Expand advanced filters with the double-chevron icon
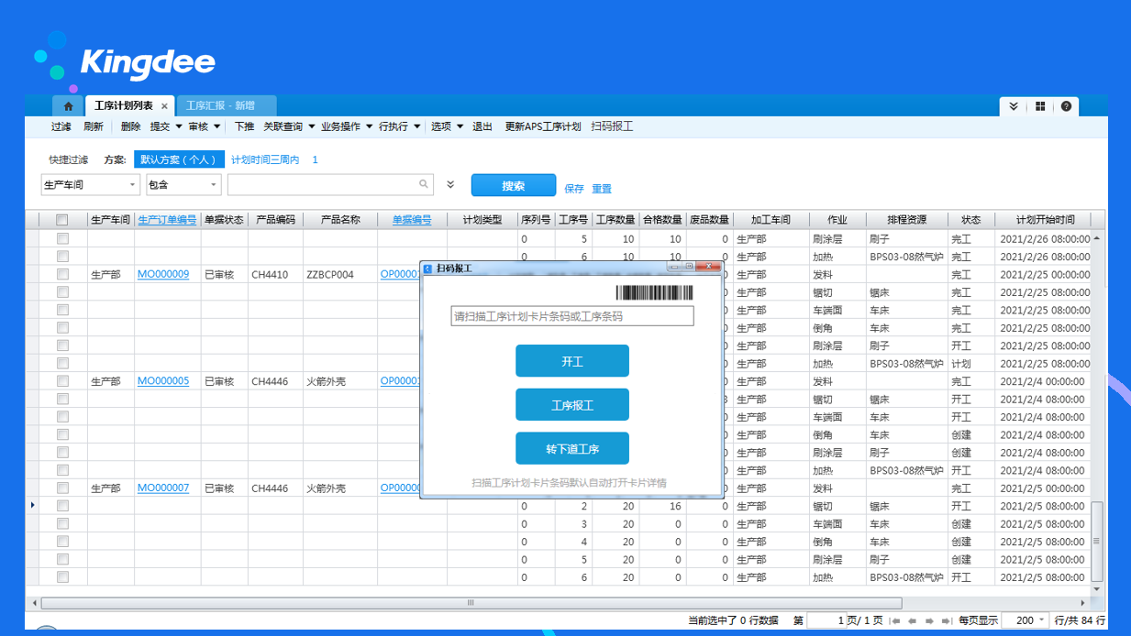 coord(450,185)
